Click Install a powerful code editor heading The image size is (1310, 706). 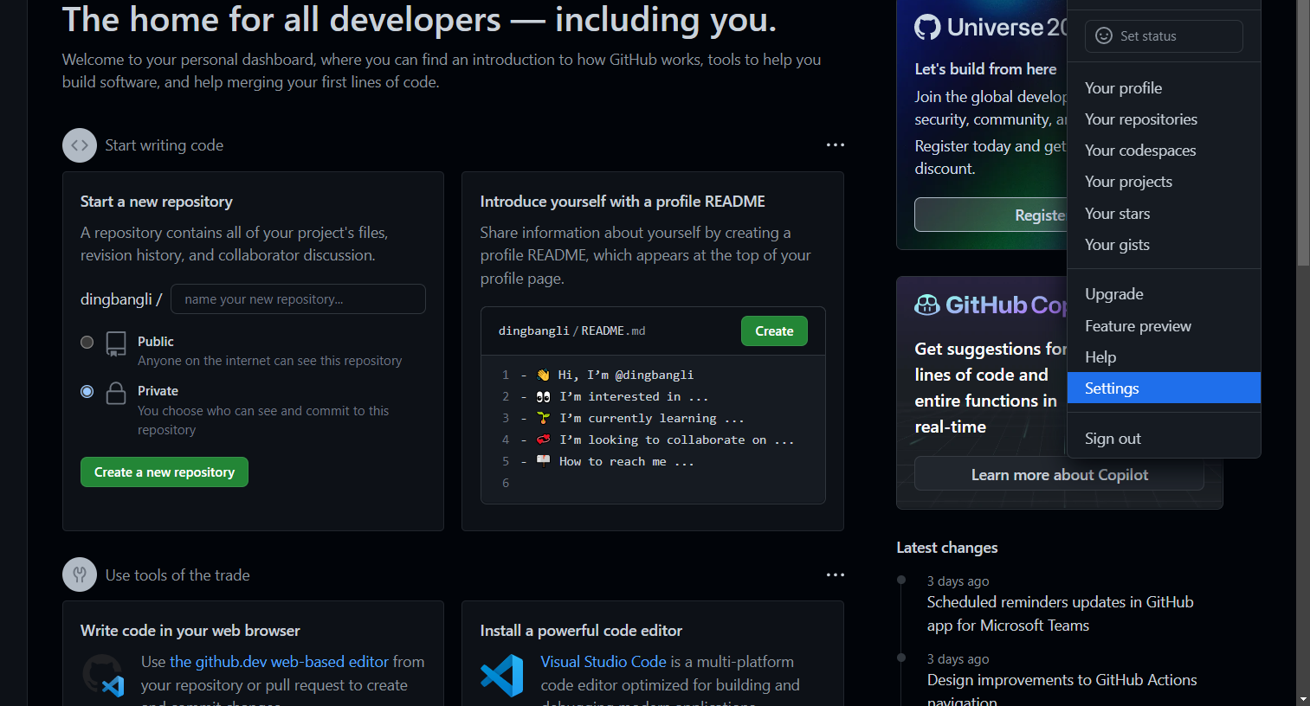click(x=581, y=631)
